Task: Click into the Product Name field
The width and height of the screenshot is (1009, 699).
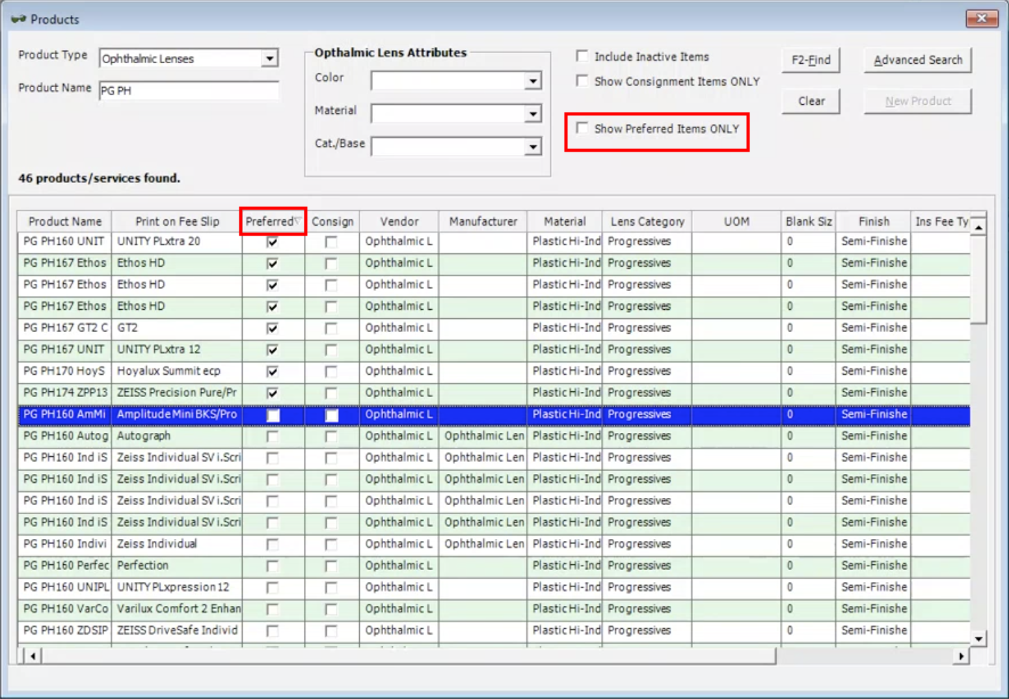Action: click(189, 90)
